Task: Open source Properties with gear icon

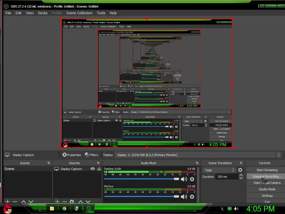Action: tap(72, 155)
